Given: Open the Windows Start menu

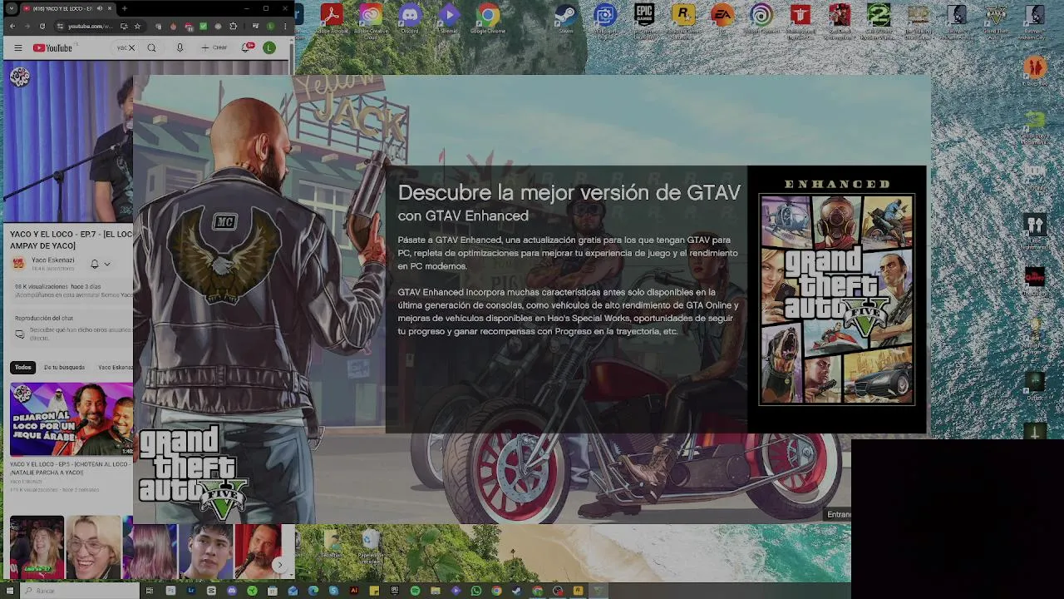Looking at the screenshot, I should (8, 591).
